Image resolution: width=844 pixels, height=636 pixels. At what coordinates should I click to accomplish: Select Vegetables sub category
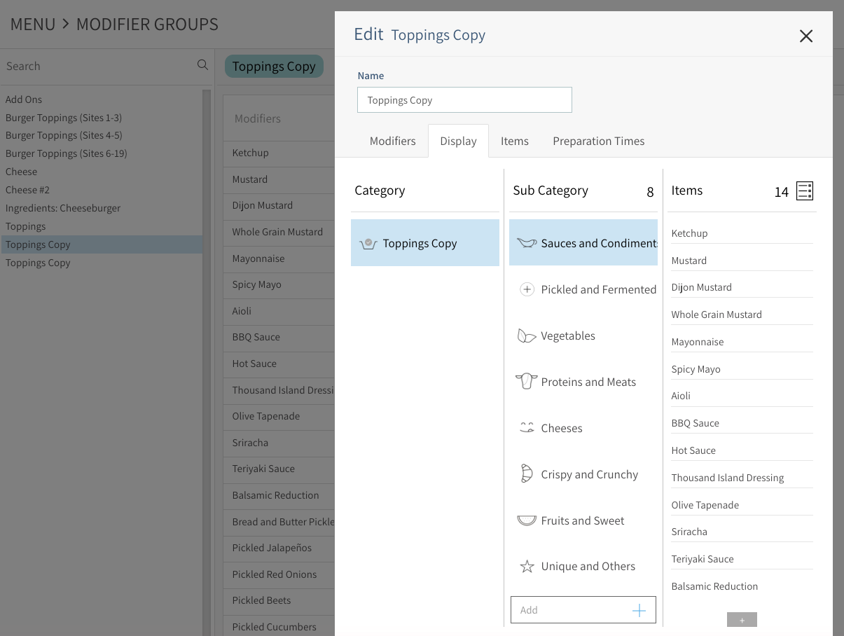[x=583, y=336]
